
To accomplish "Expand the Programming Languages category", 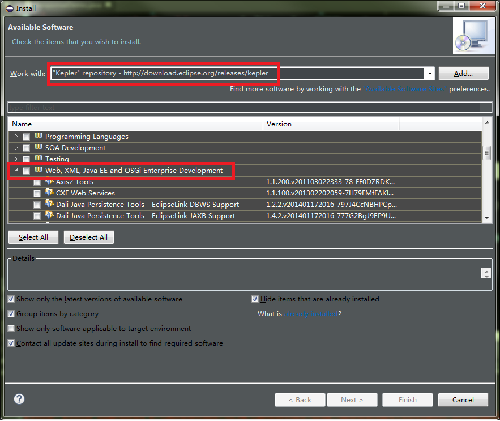I will click(x=16, y=137).
